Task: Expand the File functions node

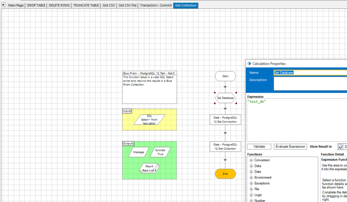Action: pyautogui.click(x=251, y=189)
